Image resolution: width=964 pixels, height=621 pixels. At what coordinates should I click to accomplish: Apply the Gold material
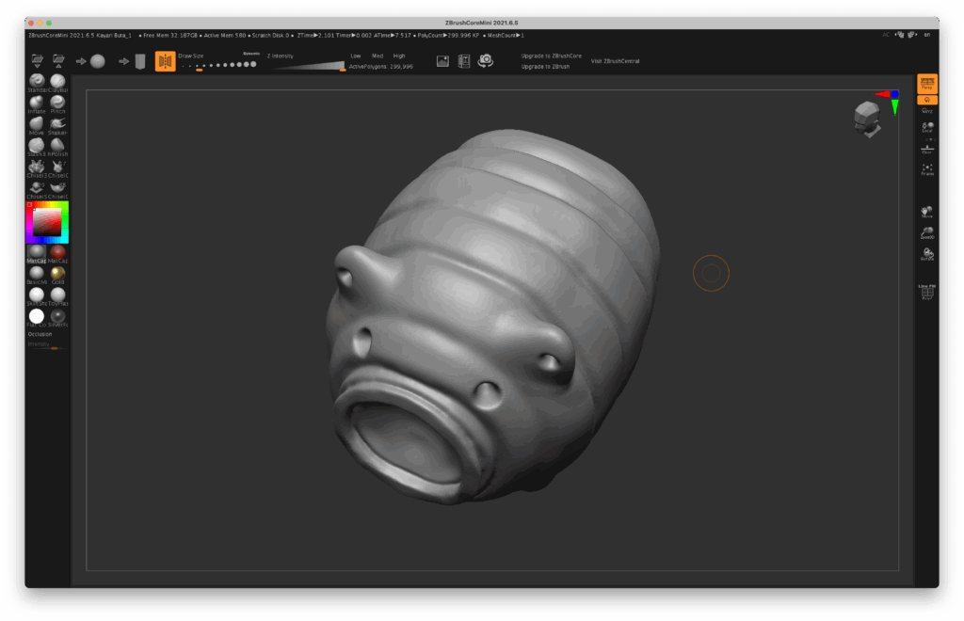pyautogui.click(x=57, y=275)
